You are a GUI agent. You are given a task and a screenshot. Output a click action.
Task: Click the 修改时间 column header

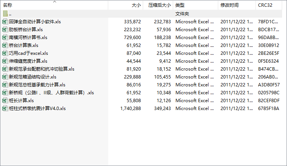pyautogui.click(x=230, y=5)
